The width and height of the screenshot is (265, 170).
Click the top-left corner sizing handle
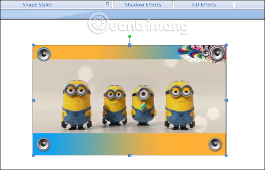[x=33, y=45]
